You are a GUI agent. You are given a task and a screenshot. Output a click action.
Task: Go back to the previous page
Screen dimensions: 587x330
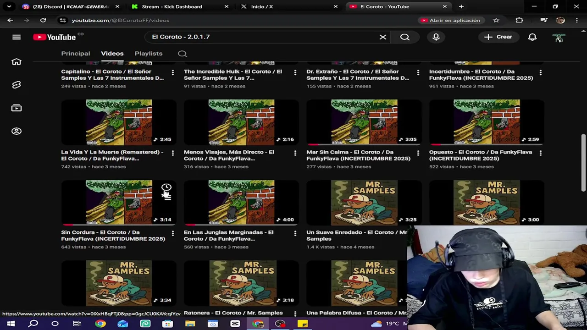pos(10,20)
